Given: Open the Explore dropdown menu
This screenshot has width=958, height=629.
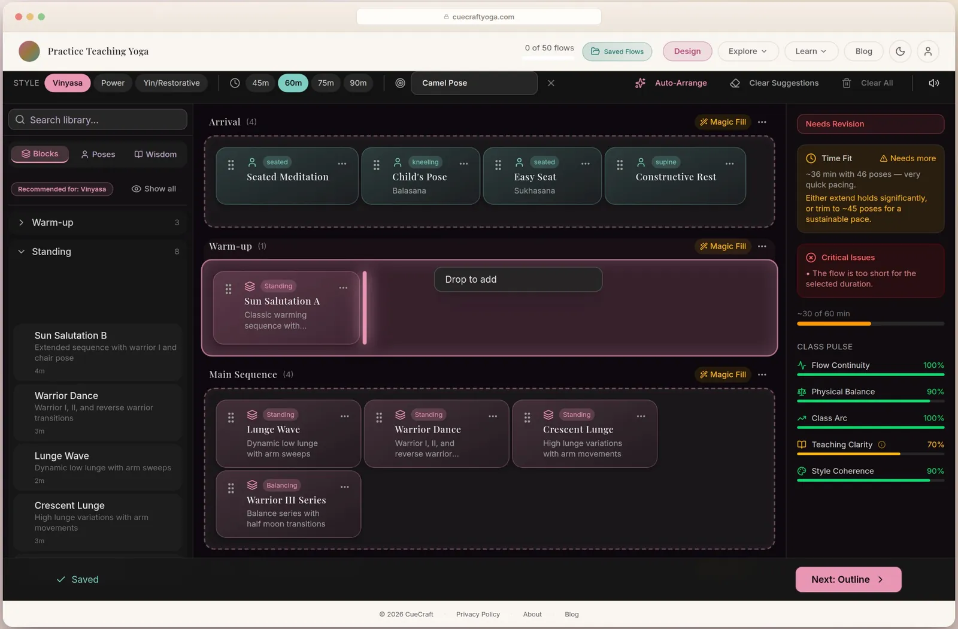Looking at the screenshot, I should (748, 52).
